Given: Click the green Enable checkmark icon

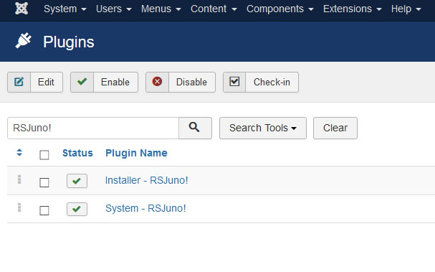Looking at the screenshot, I should (82, 82).
